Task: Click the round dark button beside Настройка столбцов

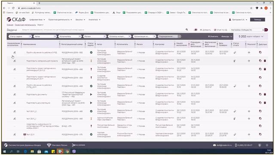Action: 266,30
